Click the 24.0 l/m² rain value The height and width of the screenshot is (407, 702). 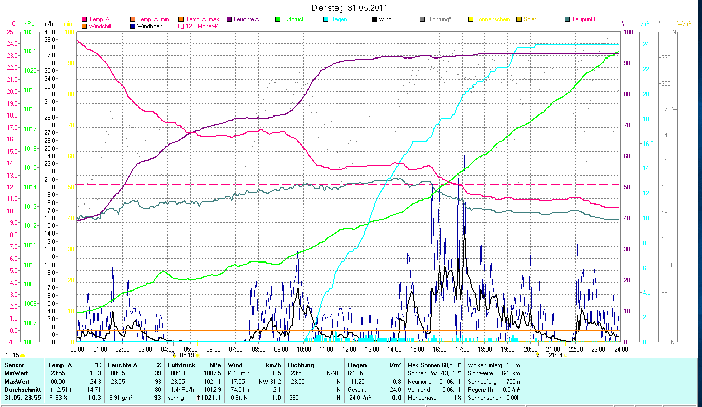[359, 397]
